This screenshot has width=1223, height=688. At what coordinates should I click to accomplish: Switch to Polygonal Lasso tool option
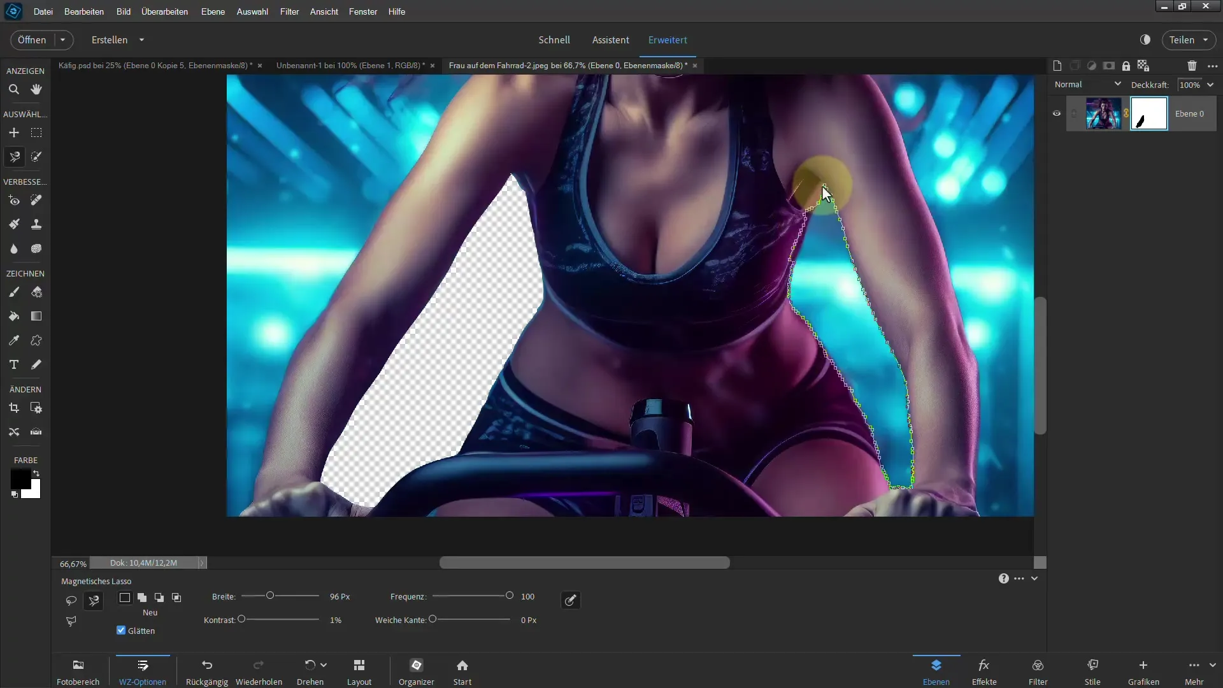(x=71, y=621)
